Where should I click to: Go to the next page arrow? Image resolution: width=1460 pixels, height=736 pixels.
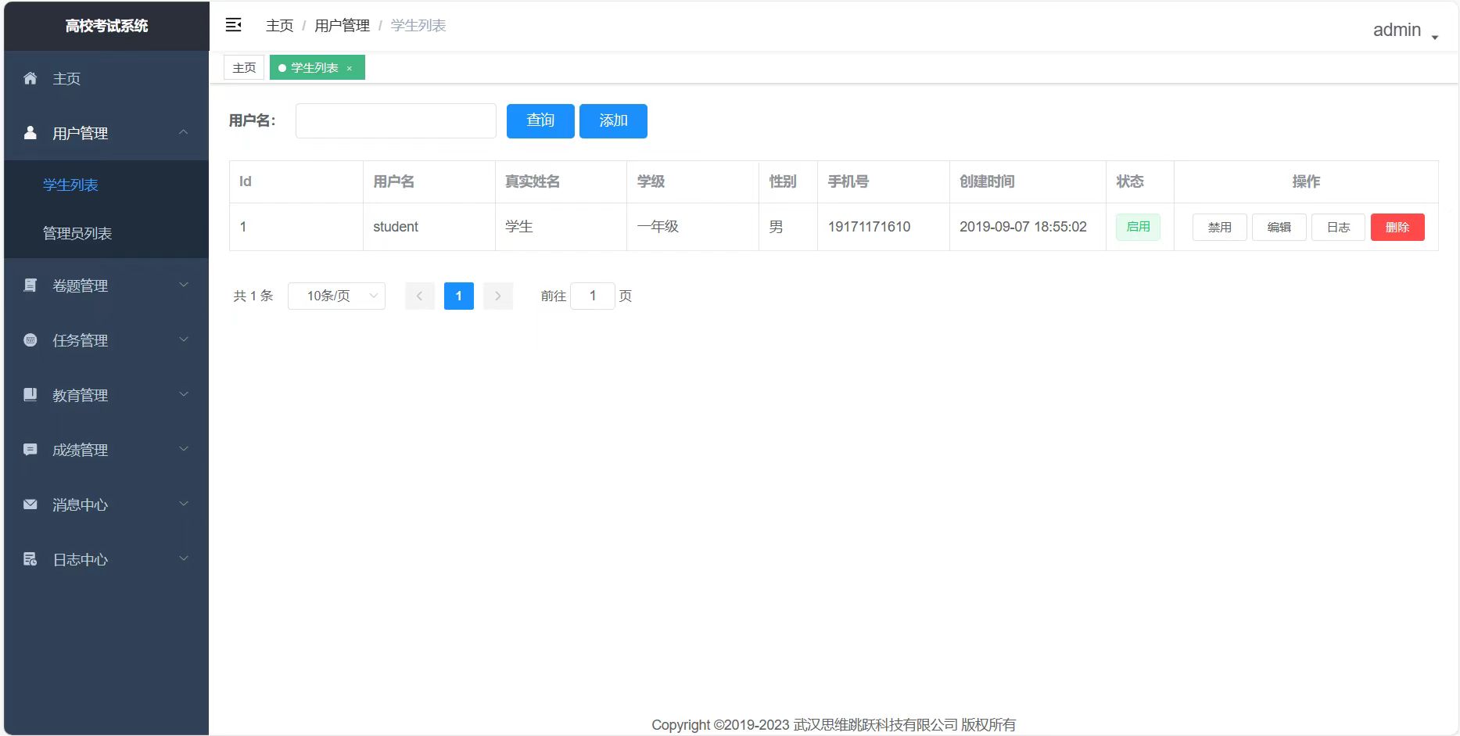coord(498,296)
